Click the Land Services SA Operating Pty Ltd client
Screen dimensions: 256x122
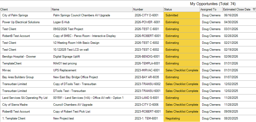[x=25, y=98]
